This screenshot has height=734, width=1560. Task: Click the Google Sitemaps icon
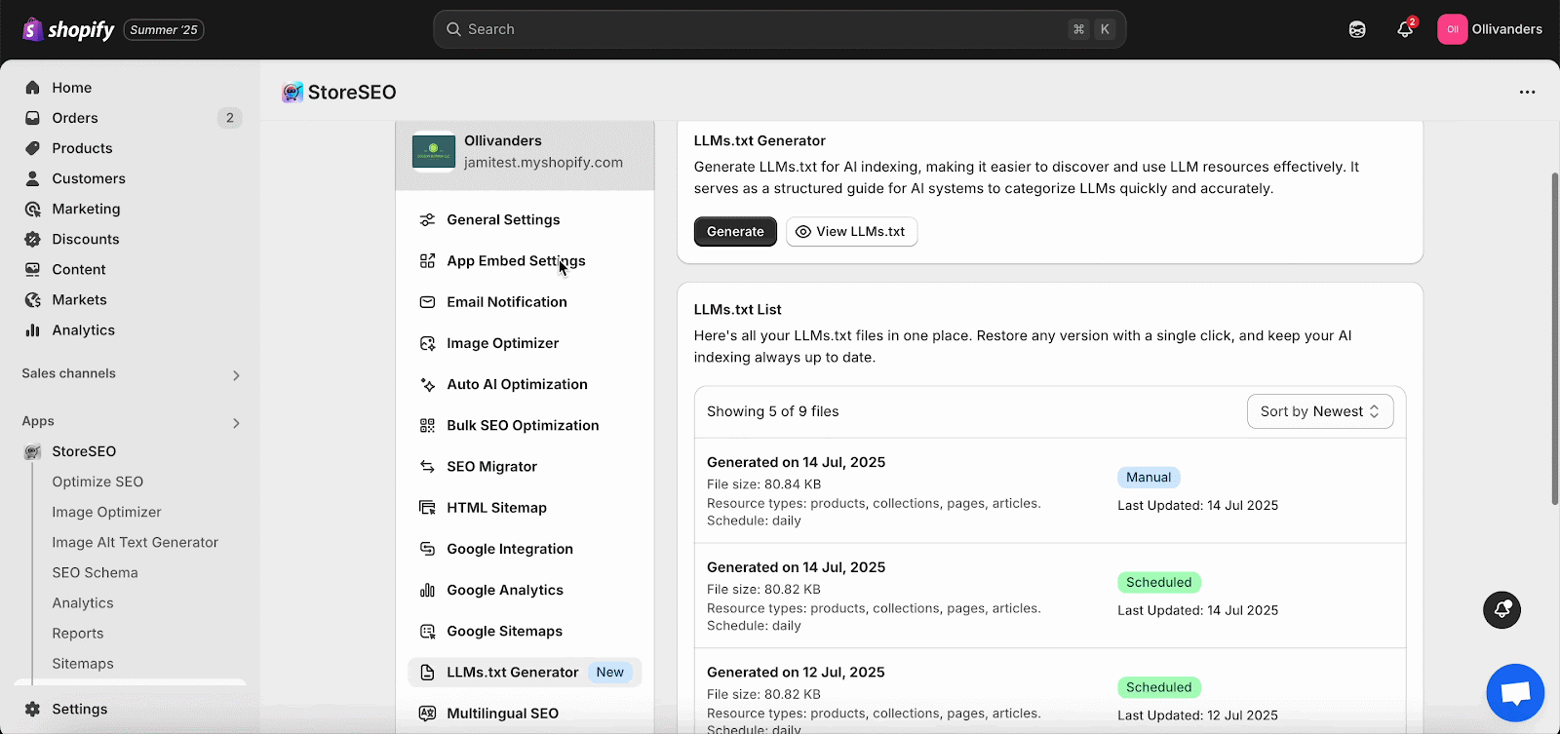pyautogui.click(x=427, y=632)
